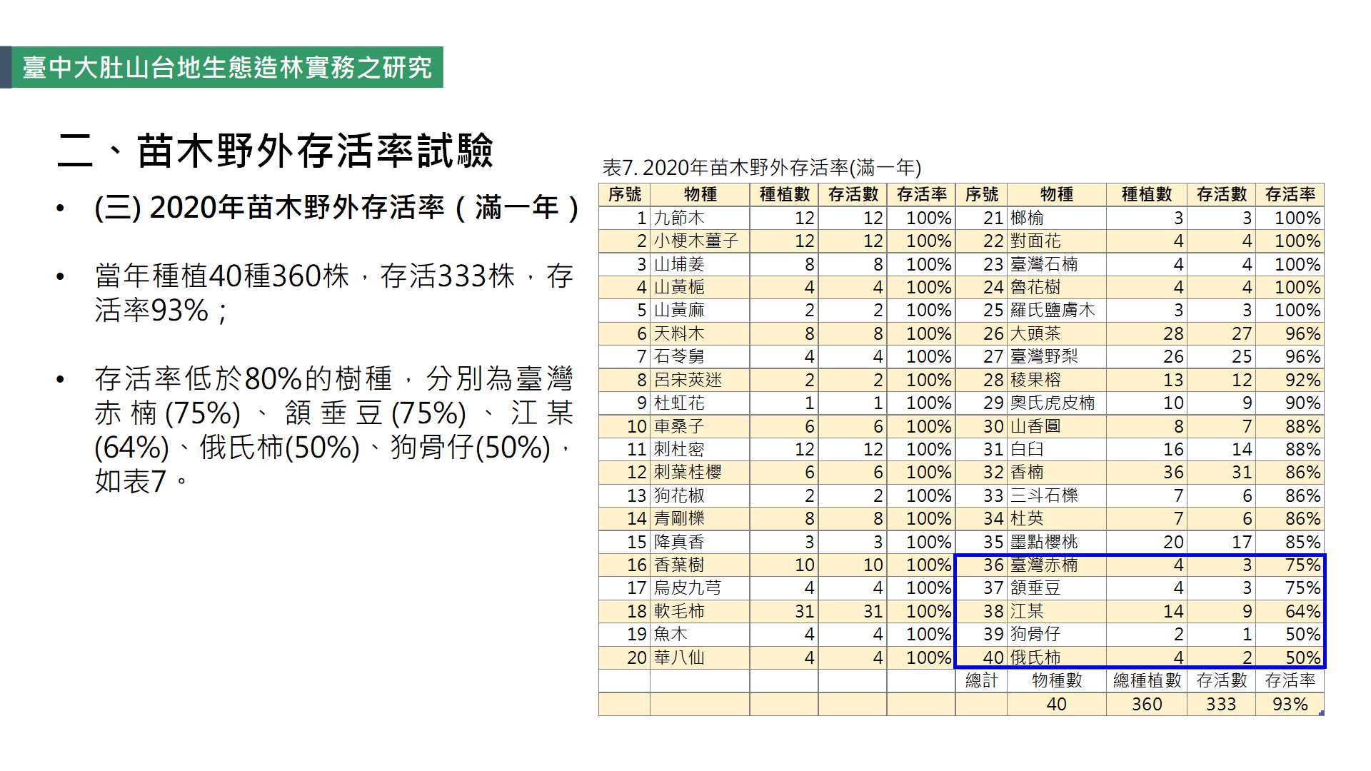Click species cell 對面花
Viewport: 1371px width, 771px height.
1057,241
